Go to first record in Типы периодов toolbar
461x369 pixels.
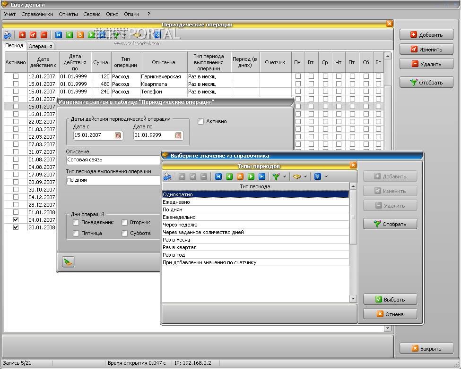coord(218,176)
